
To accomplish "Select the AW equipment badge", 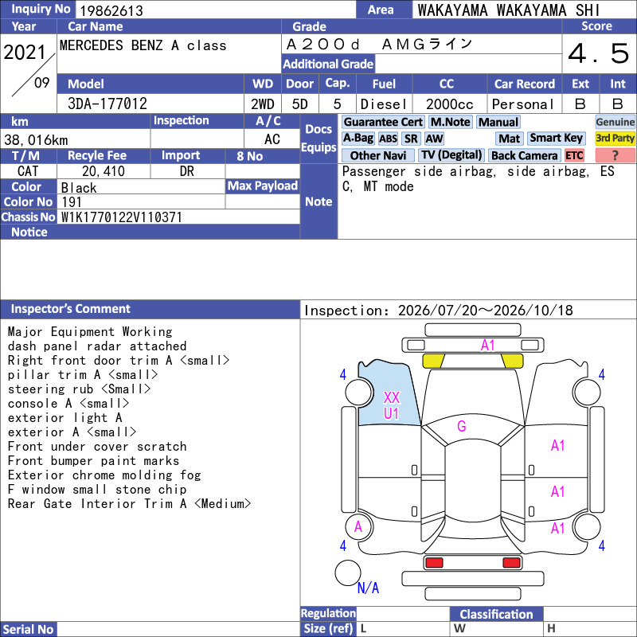I will point(434,139).
